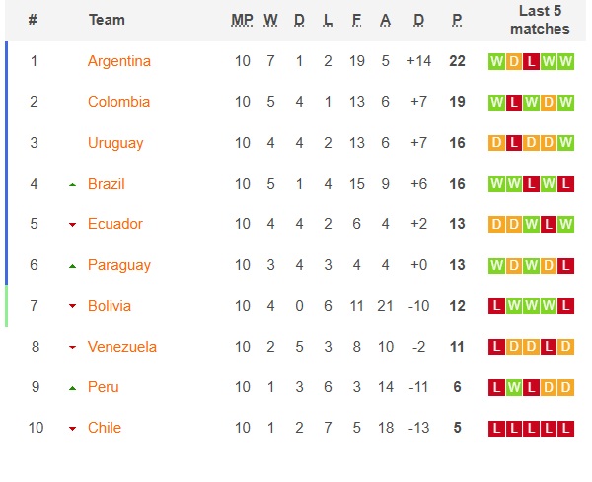Click the green up arrow beside Paraguay
Viewport: 592px width, 482px height.
(x=72, y=266)
